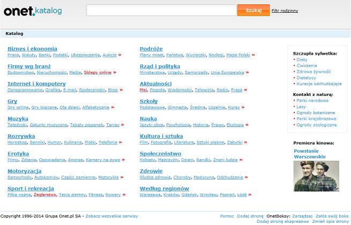Screen dimensions: 351x225
Task: Open the Aktualności category
Action: [155, 84]
